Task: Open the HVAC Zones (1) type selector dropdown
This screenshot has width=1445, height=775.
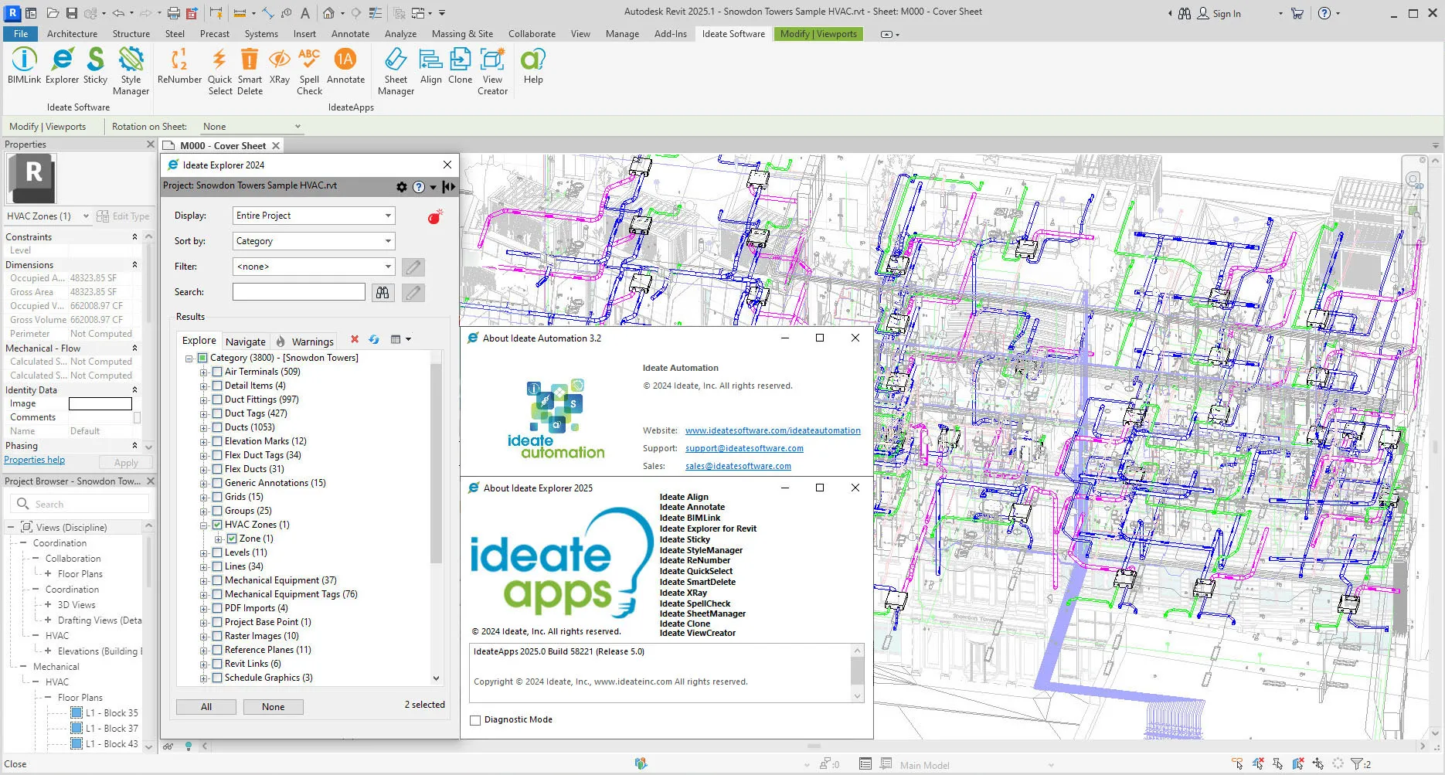Action: pos(48,216)
